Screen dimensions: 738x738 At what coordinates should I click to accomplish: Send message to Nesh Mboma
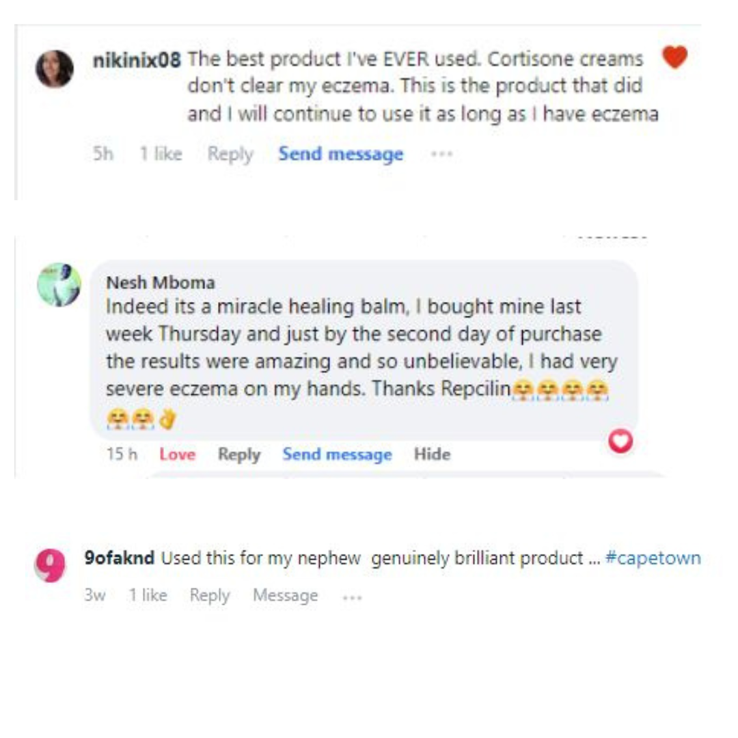(x=337, y=454)
